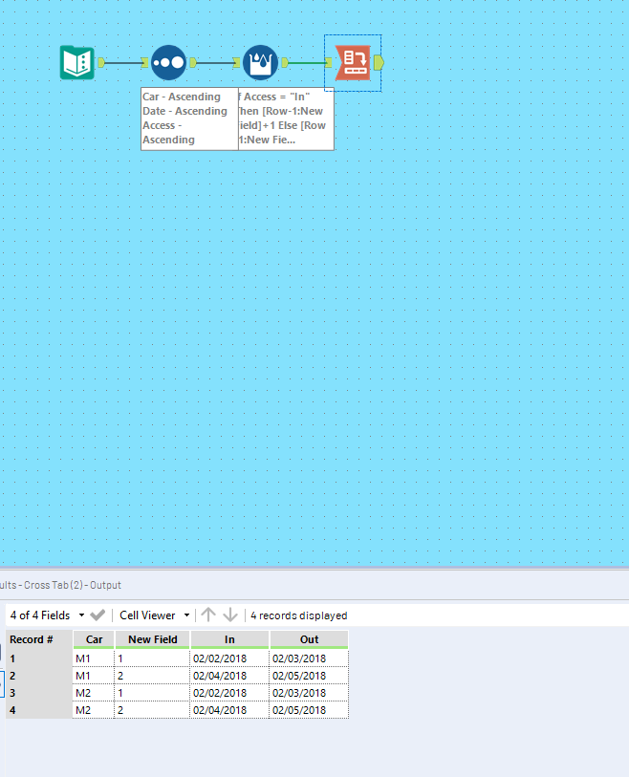
Task: Select record row 4
Action: (x=38, y=710)
